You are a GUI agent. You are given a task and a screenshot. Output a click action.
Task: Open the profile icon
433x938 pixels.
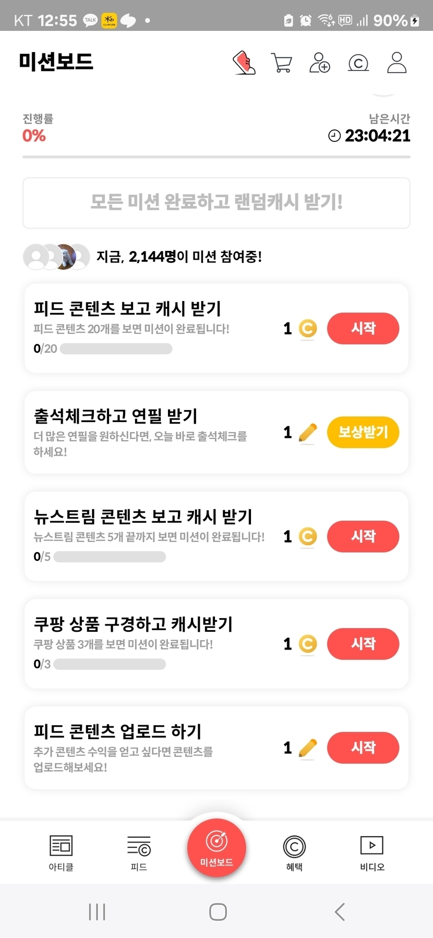tap(396, 63)
